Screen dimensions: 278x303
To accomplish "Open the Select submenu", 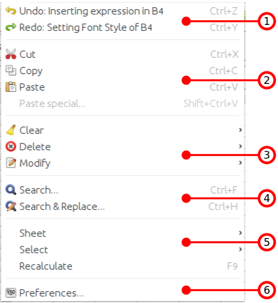I will coord(123,249).
